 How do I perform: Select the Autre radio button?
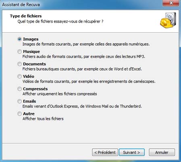(19, 114)
